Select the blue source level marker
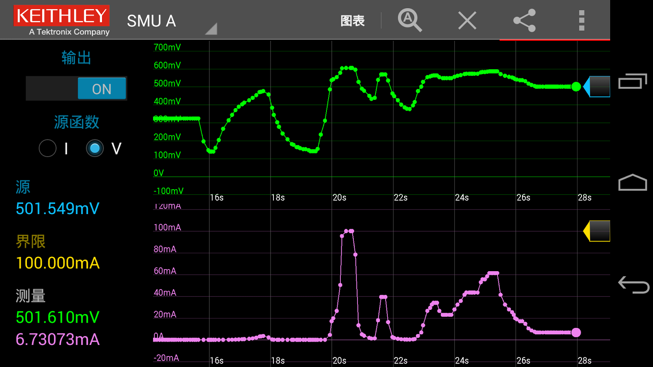Screen dimensions: 653x367 [x=597, y=86]
